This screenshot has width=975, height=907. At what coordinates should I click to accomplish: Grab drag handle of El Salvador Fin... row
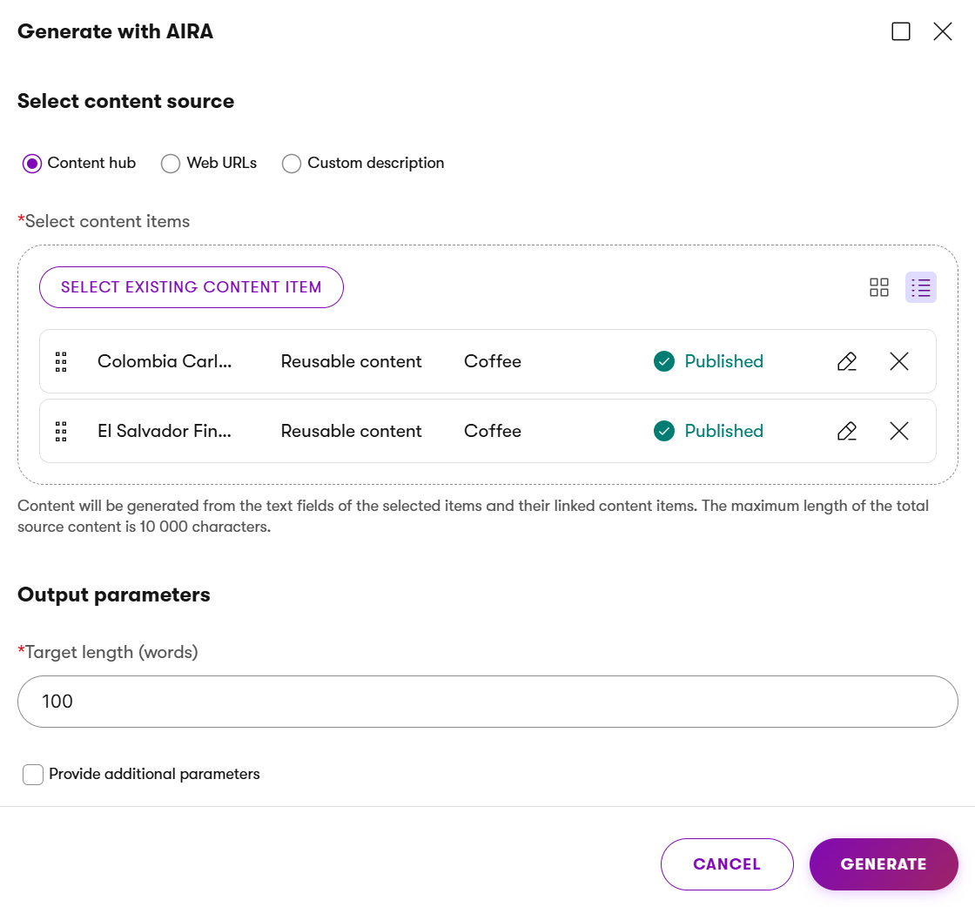(x=61, y=431)
